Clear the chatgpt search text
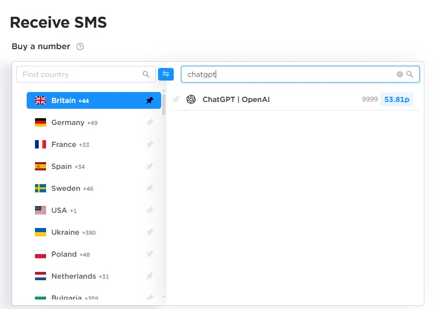 click(400, 74)
